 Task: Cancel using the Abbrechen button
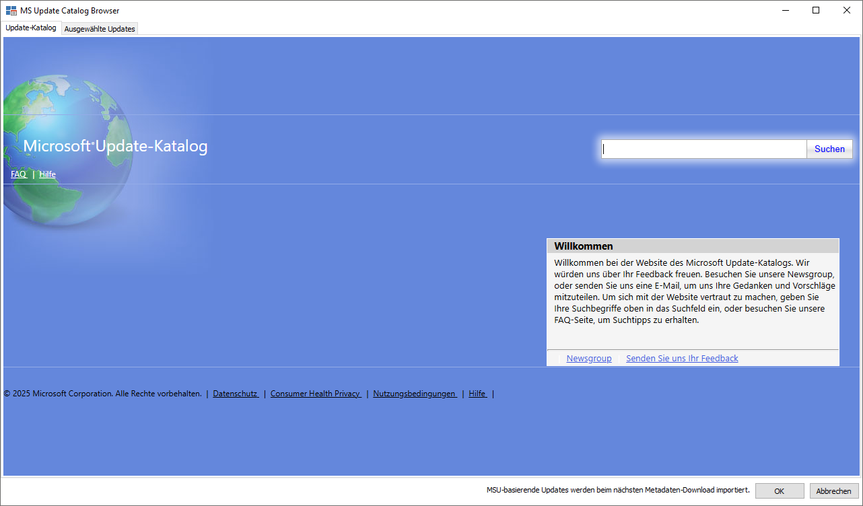pos(833,491)
